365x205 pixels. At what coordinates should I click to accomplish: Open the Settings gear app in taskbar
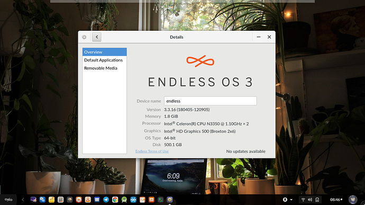pyautogui.click(x=170, y=200)
